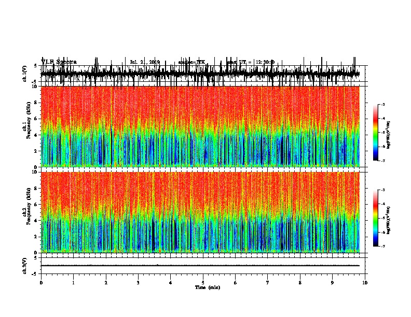Image resolution: width=411 pixels, height=317 pixels.
Task: Click the -5 tick on ch.2 colorbar
Action: tap(383, 218)
